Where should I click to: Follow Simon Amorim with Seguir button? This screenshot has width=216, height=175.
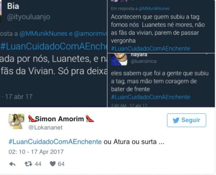(x=186, y=120)
